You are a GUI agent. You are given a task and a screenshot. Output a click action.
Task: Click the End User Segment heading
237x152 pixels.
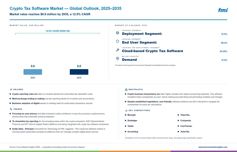point(139,42)
